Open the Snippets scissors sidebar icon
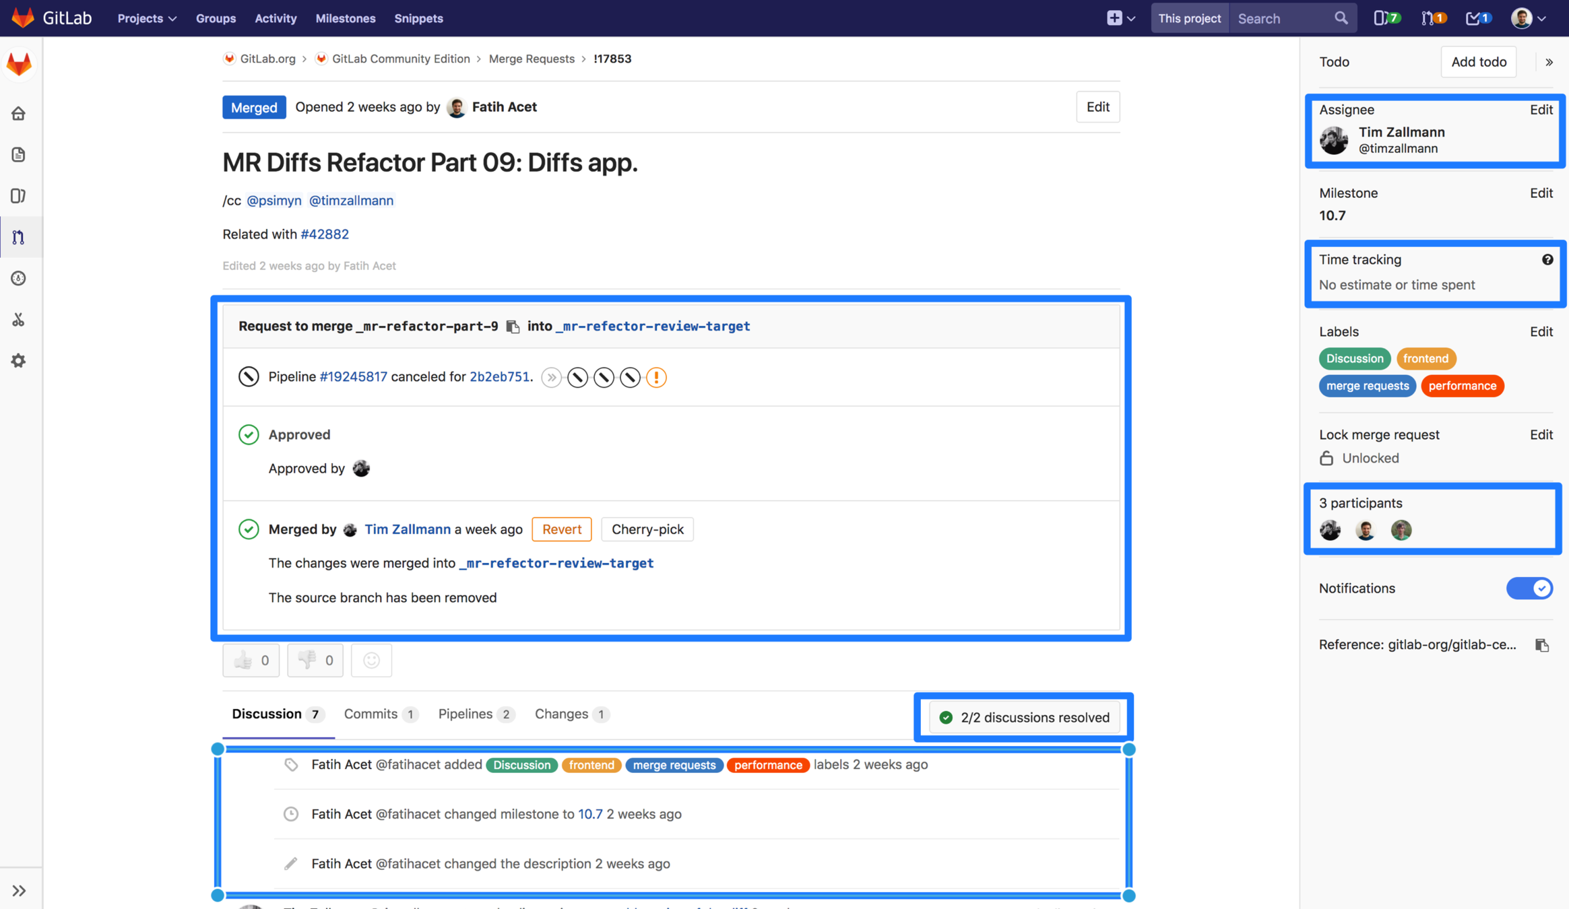Screen dimensions: 1569x909 pyautogui.click(x=18, y=320)
